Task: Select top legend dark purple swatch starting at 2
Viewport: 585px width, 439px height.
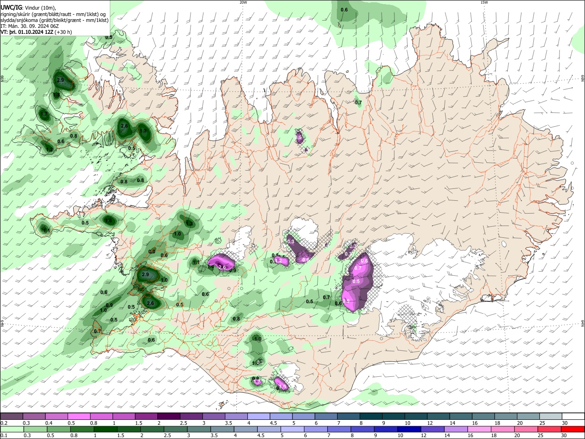Action: [168, 416]
